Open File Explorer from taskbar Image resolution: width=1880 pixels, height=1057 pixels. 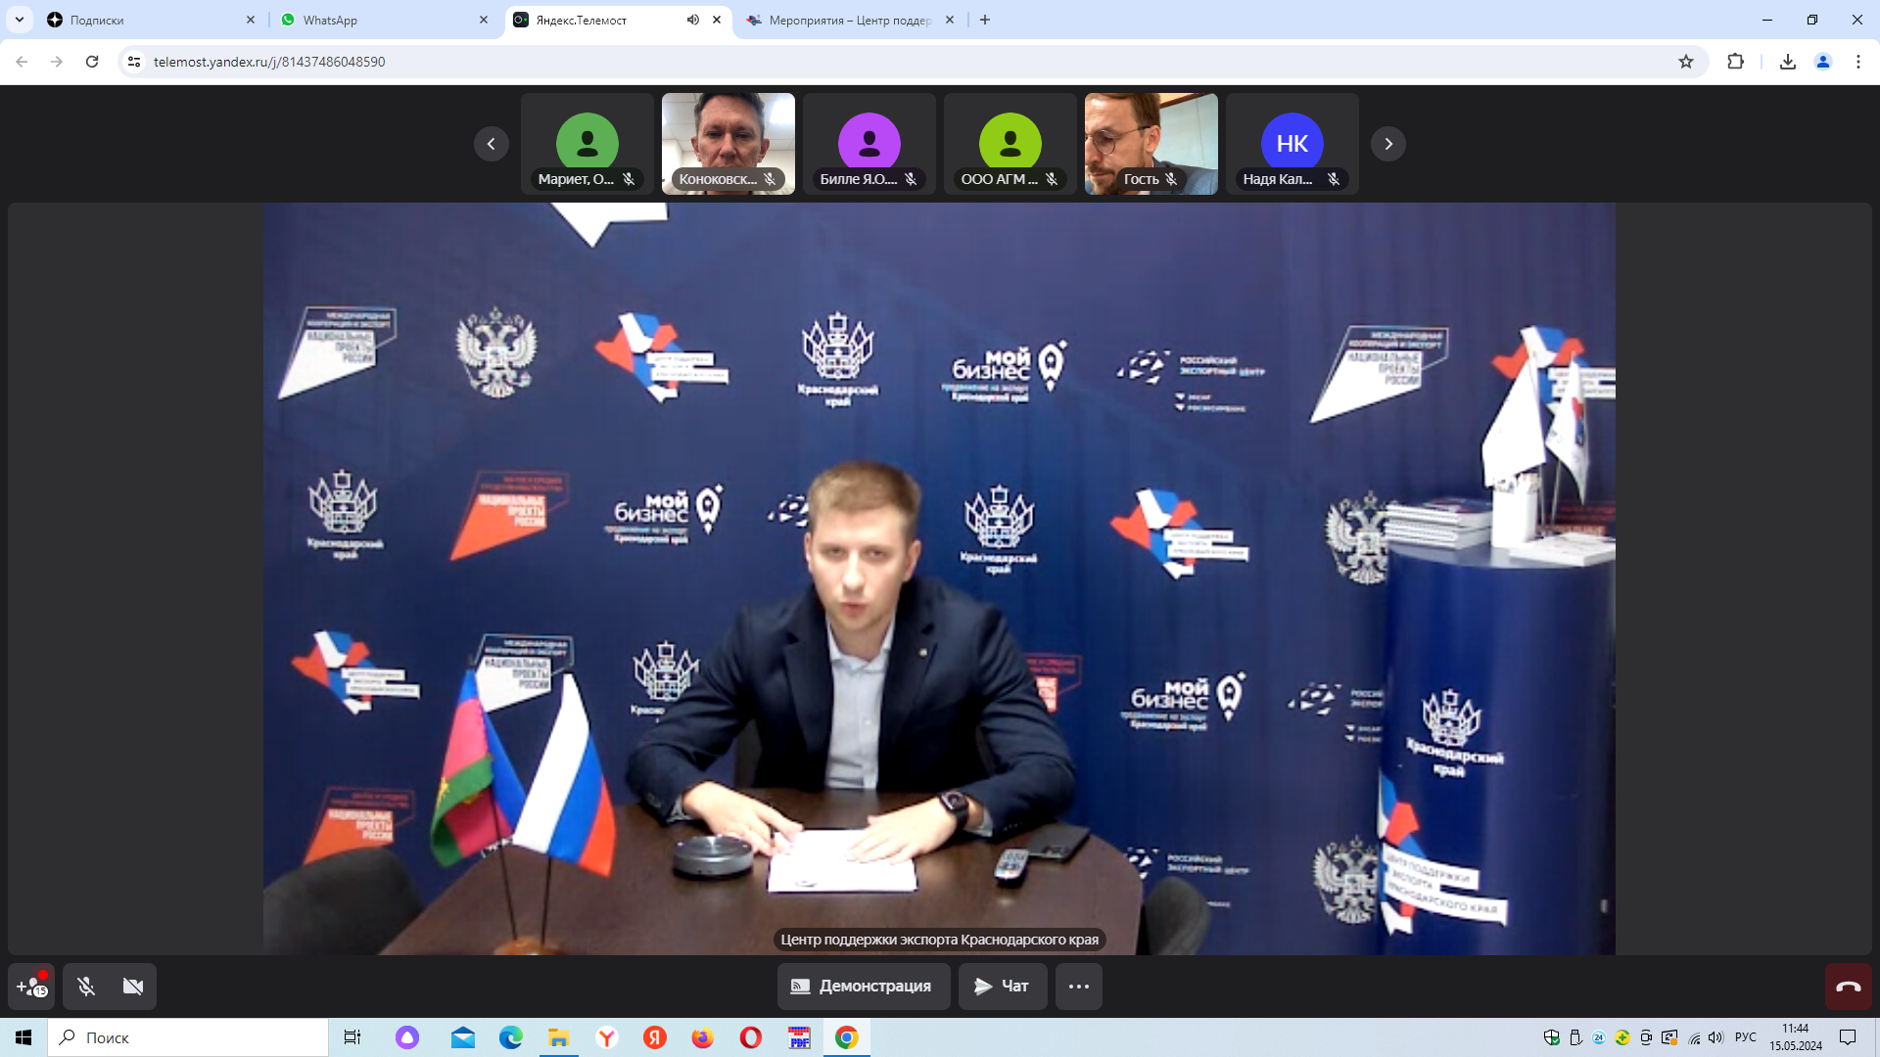tap(559, 1037)
